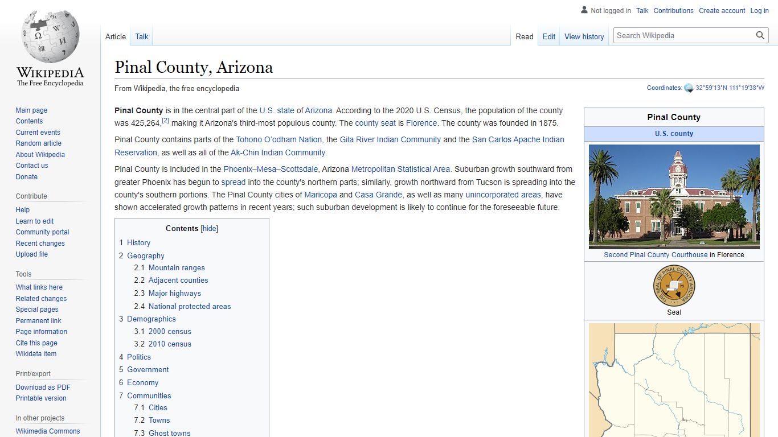Screen dimensions: 778x437
Task: Open Contributions in the top bar
Action: pos(673,10)
